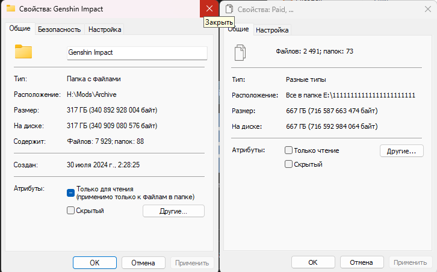Check "Скрытый" in Paid properties window
Screen dimensions: 437x272
pos(288,164)
